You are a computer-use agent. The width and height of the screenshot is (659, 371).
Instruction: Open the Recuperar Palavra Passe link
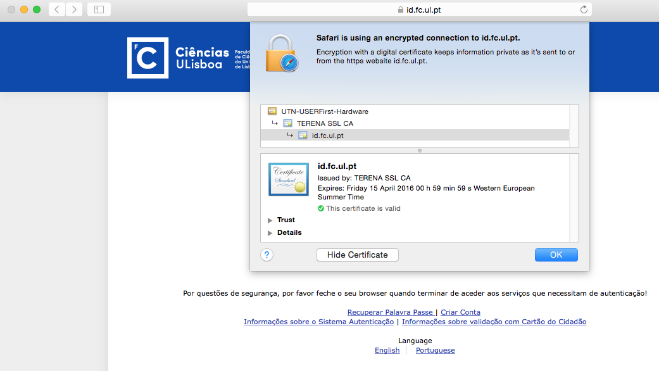(x=390, y=312)
